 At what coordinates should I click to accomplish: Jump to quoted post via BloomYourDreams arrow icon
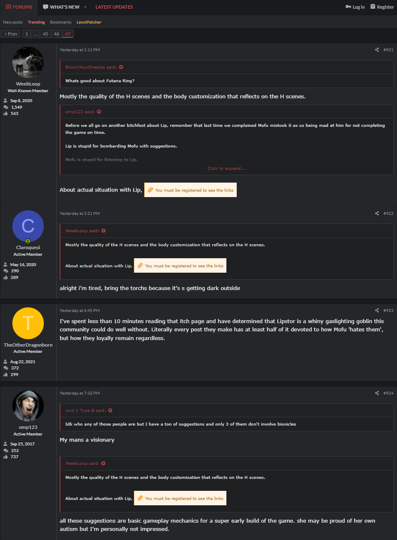tap(121, 67)
